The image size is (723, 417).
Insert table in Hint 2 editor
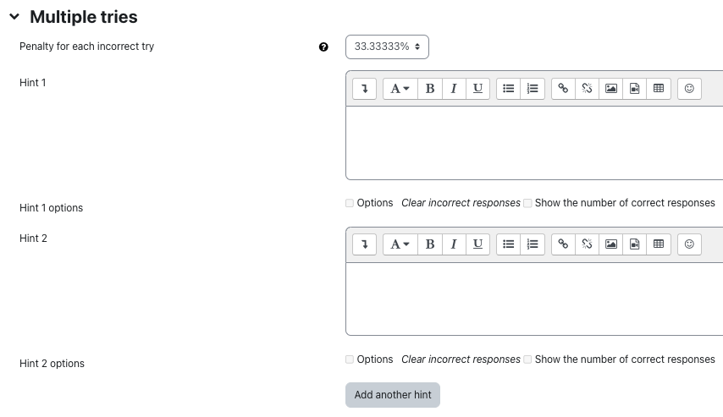pyautogui.click(x=659, y=244)
